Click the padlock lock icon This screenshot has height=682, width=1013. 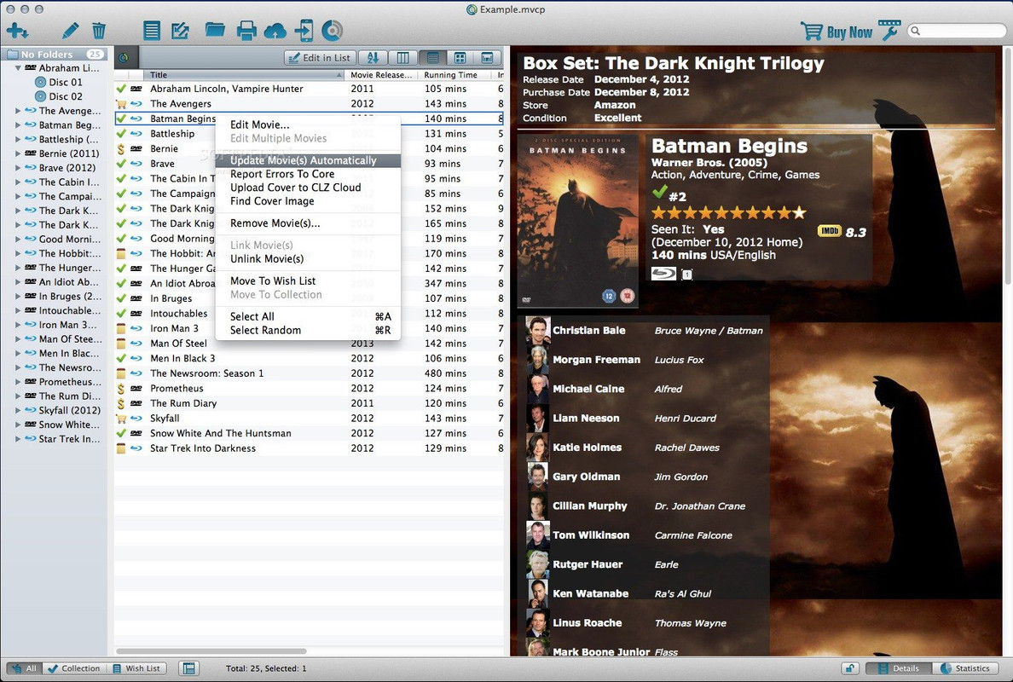pos(849,668)
